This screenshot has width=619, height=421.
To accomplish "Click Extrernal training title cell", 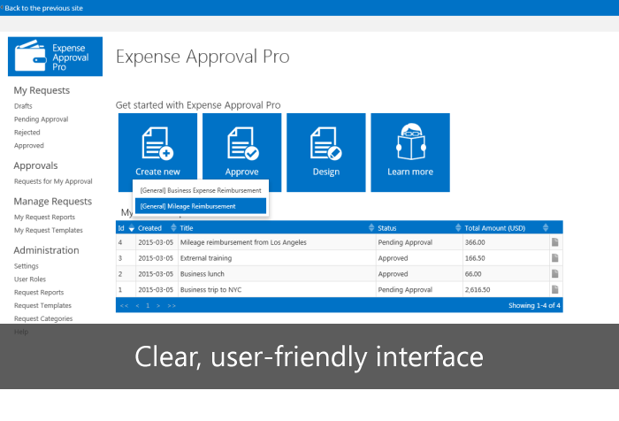I will 206,258.
